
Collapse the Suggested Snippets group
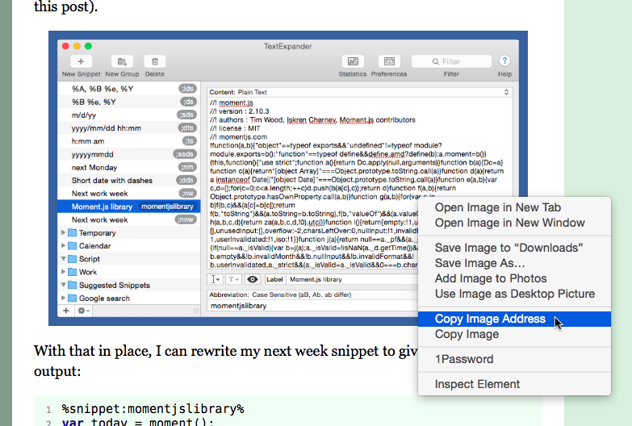tap(63, 285)
